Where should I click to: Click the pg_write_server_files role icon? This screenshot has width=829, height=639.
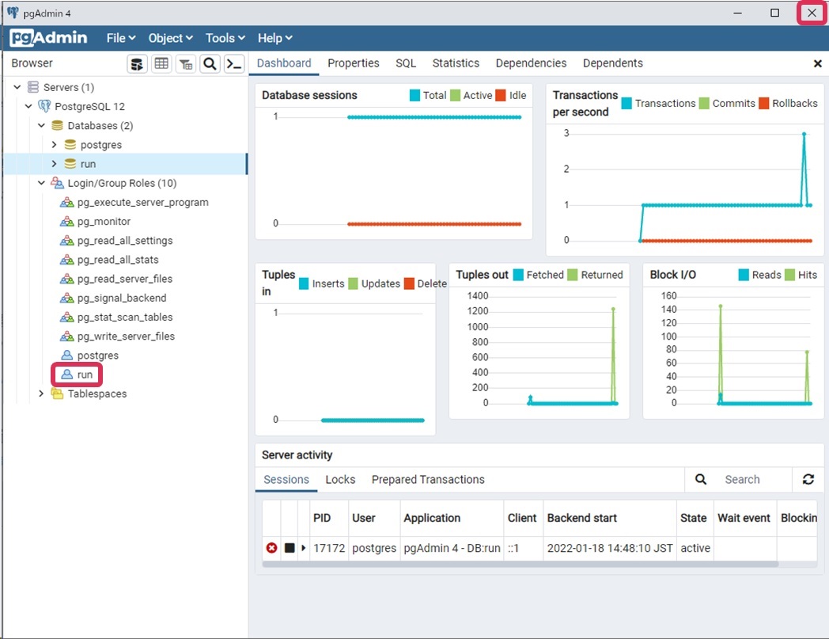[x=66, y=336]
